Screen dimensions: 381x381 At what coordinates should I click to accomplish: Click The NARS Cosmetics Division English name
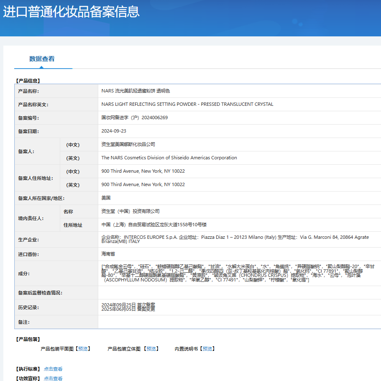click(169, 158)
